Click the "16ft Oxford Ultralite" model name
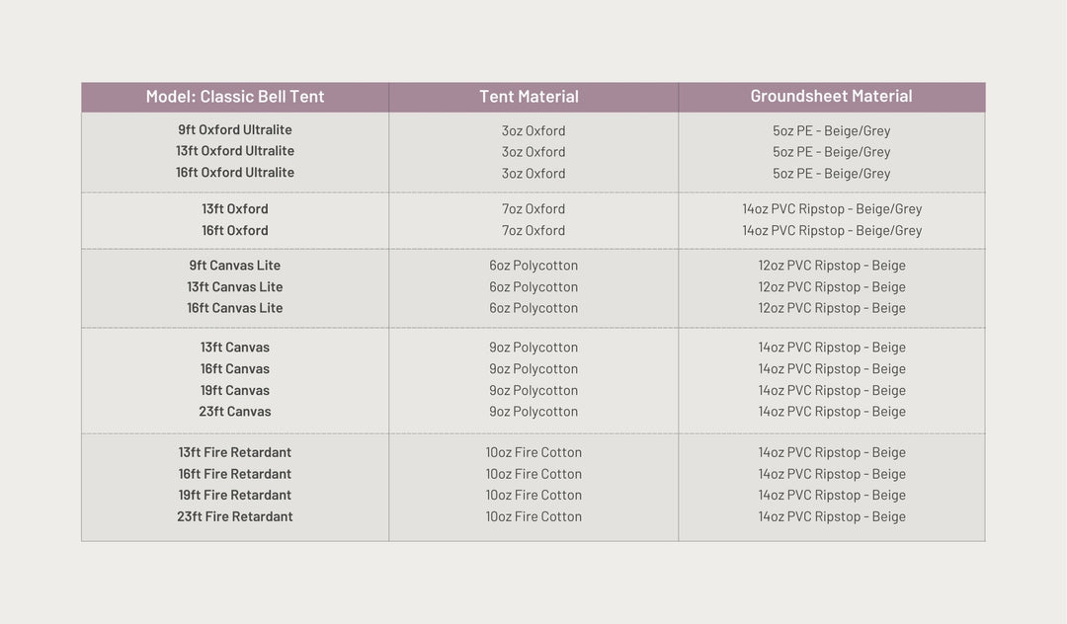This screenshot has width=1067, height=624. [x=235, y=173]
